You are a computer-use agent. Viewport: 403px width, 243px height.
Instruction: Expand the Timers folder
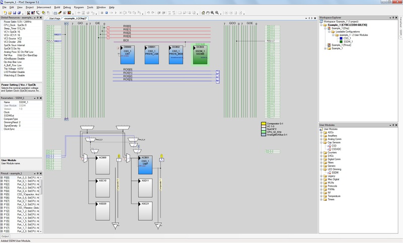(x=321, y=199)
